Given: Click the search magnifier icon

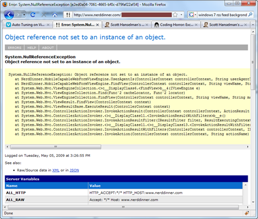Looking at the screenshot, I should [x=250, y=14].
